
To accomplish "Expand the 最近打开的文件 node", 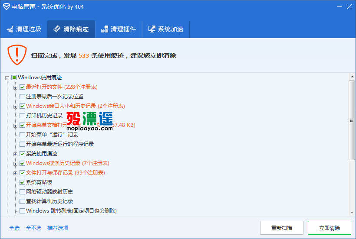I will coord(16,87).
